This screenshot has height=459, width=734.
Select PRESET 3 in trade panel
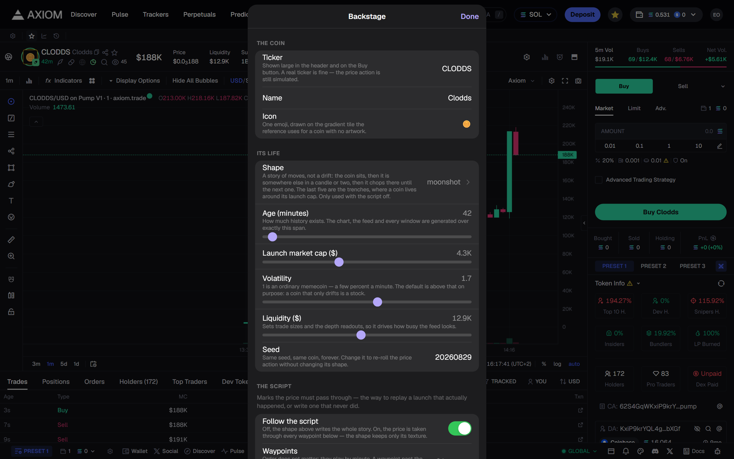point(692,266)
